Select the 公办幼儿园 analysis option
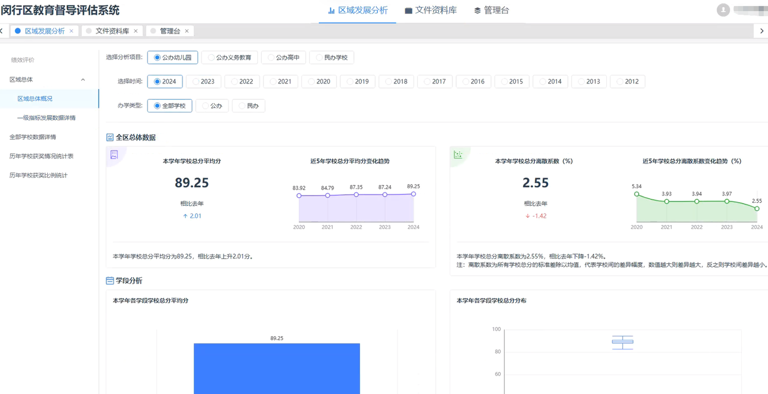This screenshot has width=768, height=394. (x=172, y=57)
